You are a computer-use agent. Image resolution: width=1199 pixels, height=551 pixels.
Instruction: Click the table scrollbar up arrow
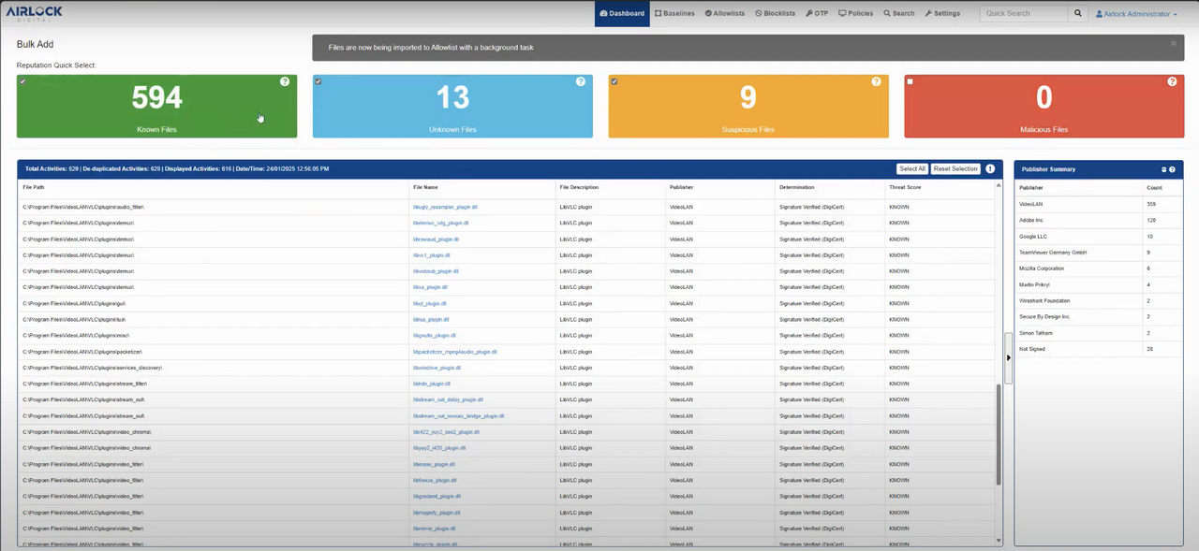click(x=998, y=185)
